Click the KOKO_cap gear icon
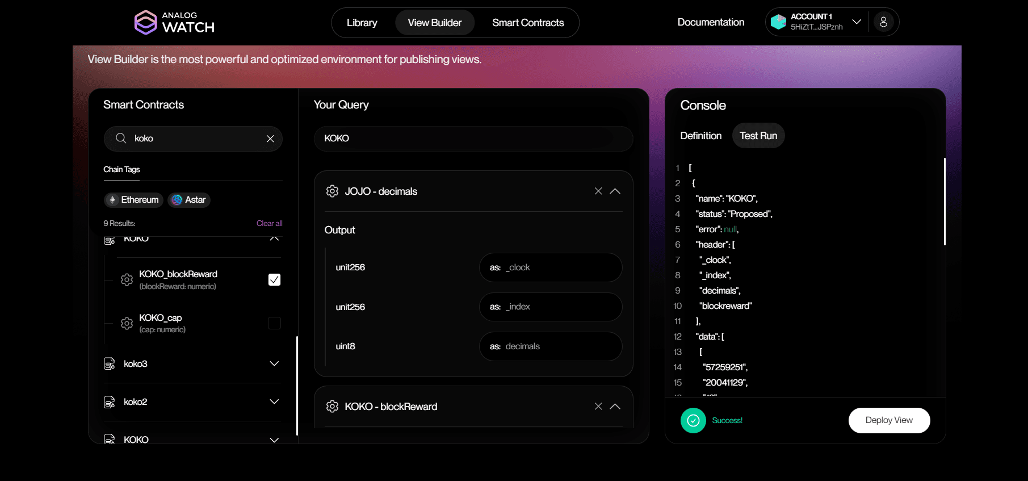The image size is (1028, 481). click(x=127, y=323)
